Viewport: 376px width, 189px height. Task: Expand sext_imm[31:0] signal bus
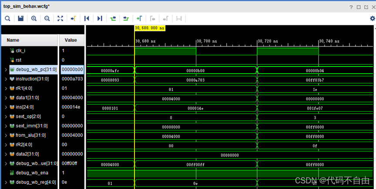pyautogui.click(x=6, y=126)
